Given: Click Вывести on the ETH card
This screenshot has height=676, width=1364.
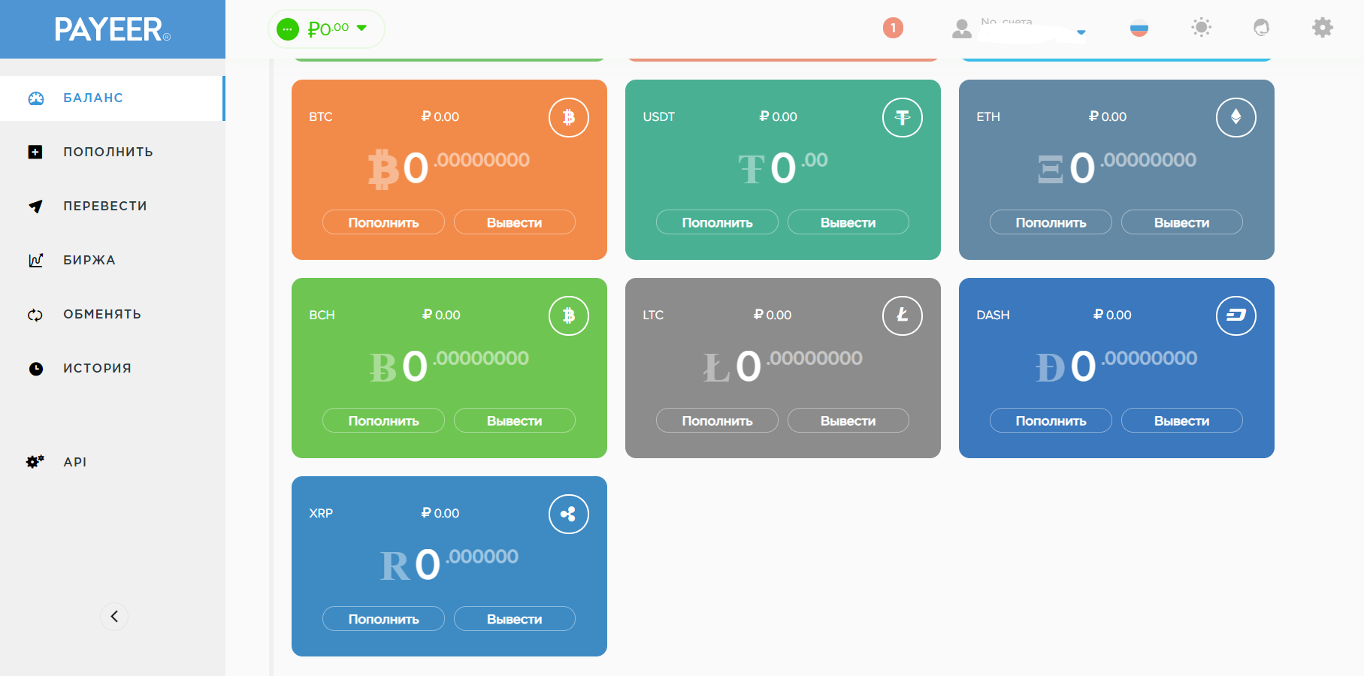Looking at the screenshot, I should [x=1182, y=222].
